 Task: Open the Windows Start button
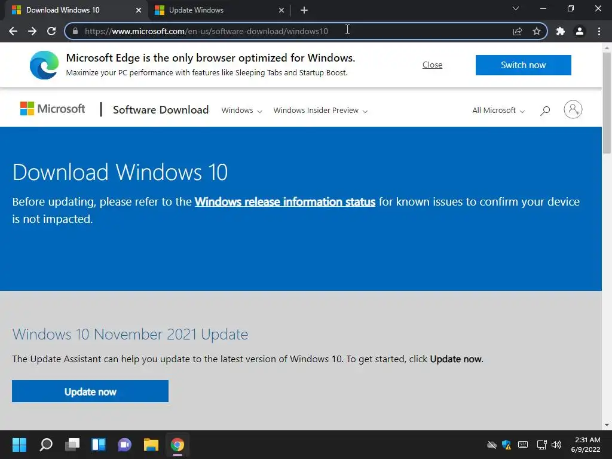[19, 445]
